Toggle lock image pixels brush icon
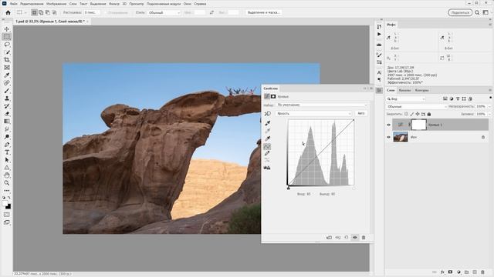 click(x=412, y=114)
